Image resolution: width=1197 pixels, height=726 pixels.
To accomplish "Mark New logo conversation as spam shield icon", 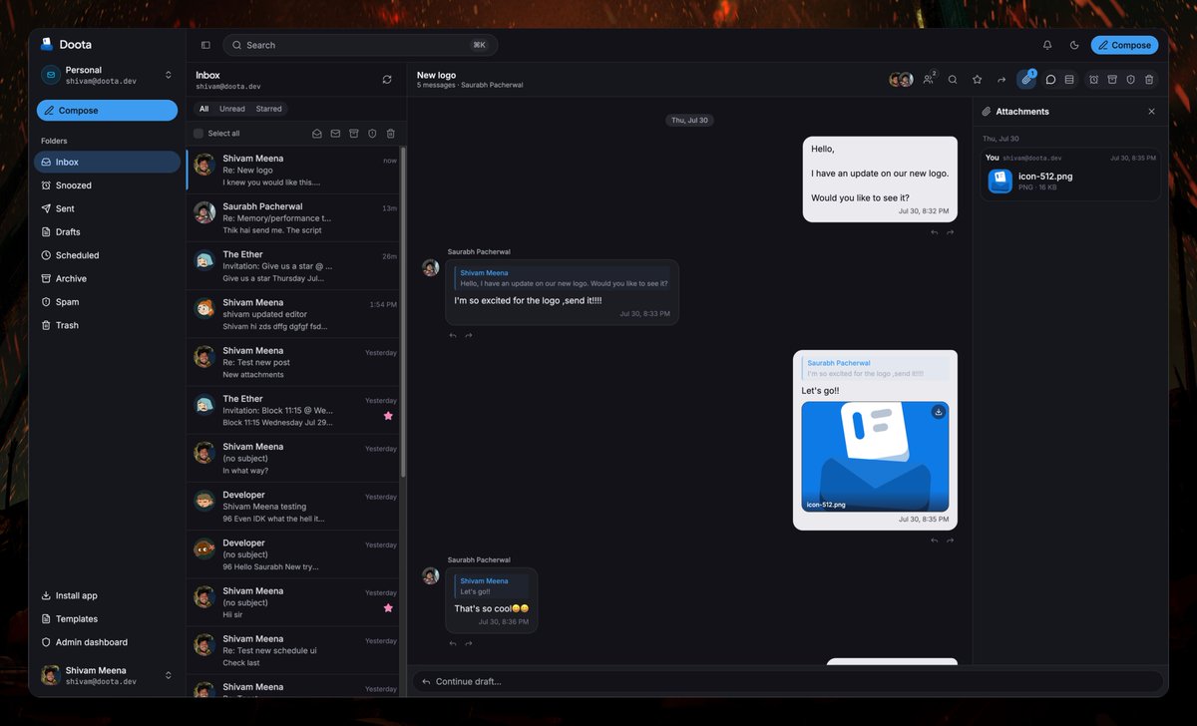I will 1131,80.
